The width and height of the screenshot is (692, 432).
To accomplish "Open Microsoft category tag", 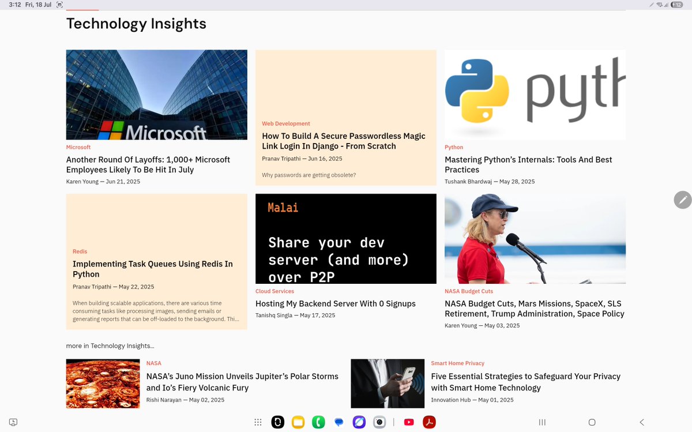I will 78,147.
